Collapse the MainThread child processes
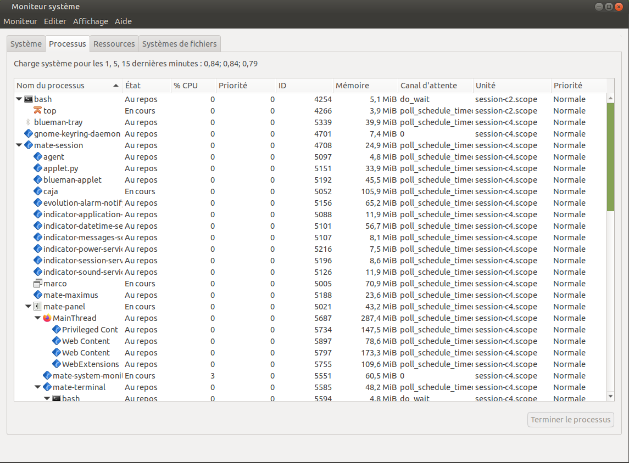Viewport: 629px width, 463px height. [37, 318]
